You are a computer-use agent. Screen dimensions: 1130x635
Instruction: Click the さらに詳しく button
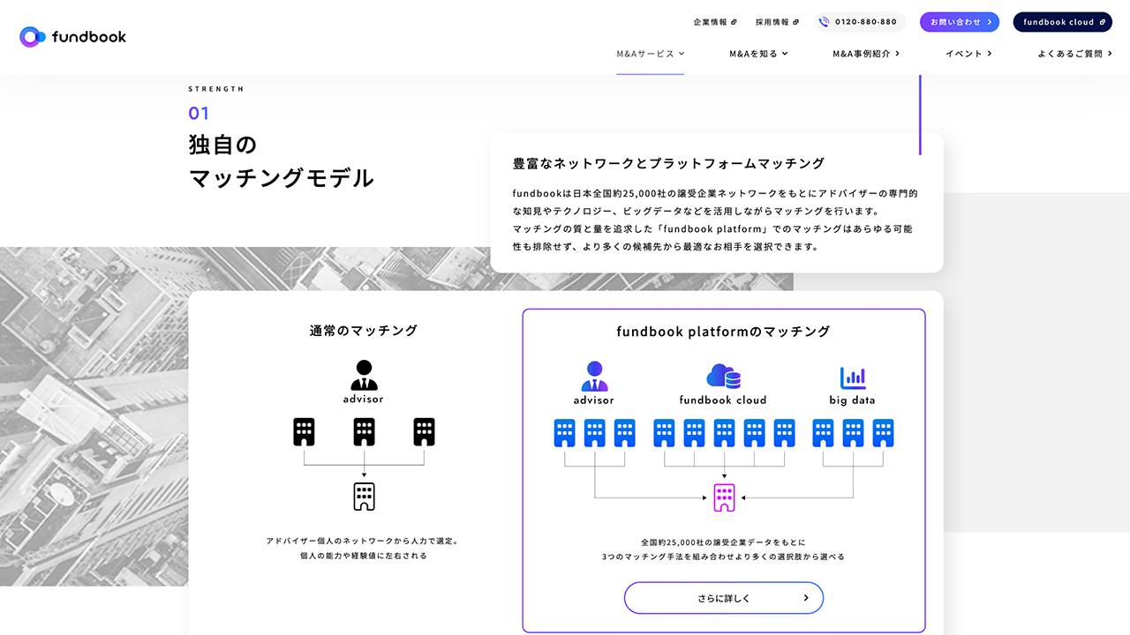click(724, 597)
